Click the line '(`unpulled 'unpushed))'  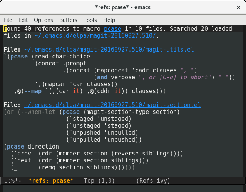(104, 139)
